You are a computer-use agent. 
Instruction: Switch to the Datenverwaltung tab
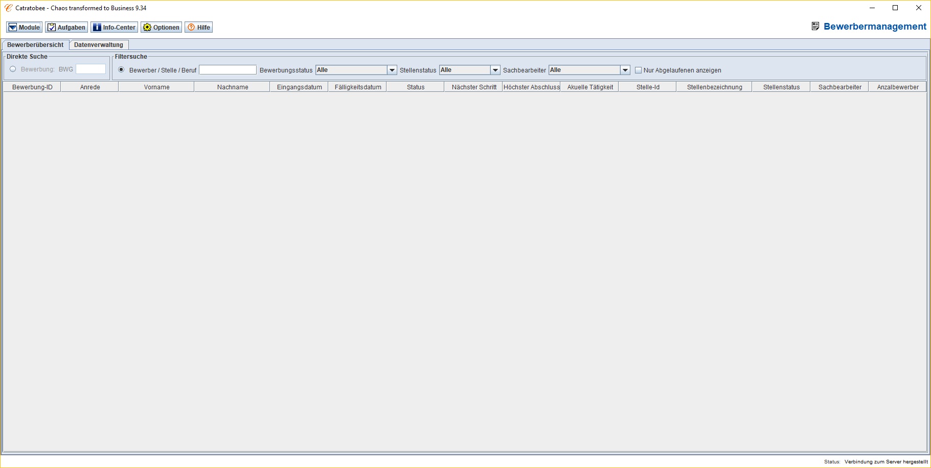99,45
